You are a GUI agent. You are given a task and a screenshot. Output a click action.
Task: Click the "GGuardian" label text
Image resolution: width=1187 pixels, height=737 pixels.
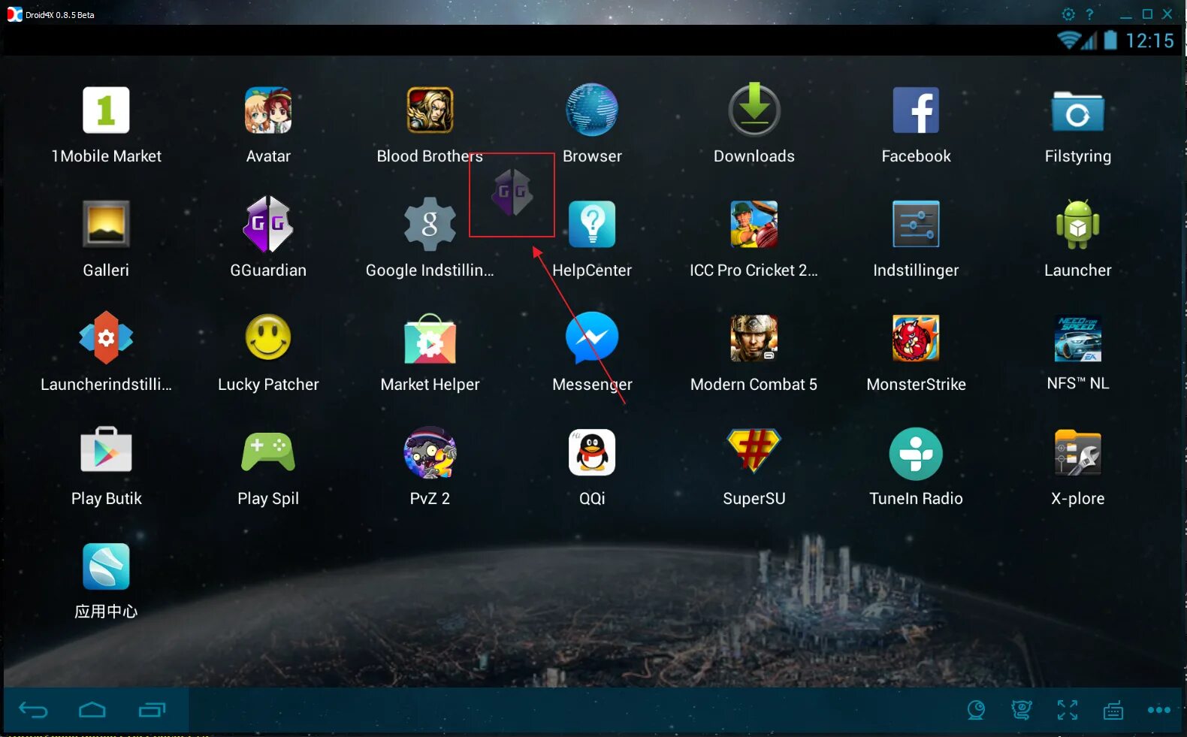click(x=268, y=270)
